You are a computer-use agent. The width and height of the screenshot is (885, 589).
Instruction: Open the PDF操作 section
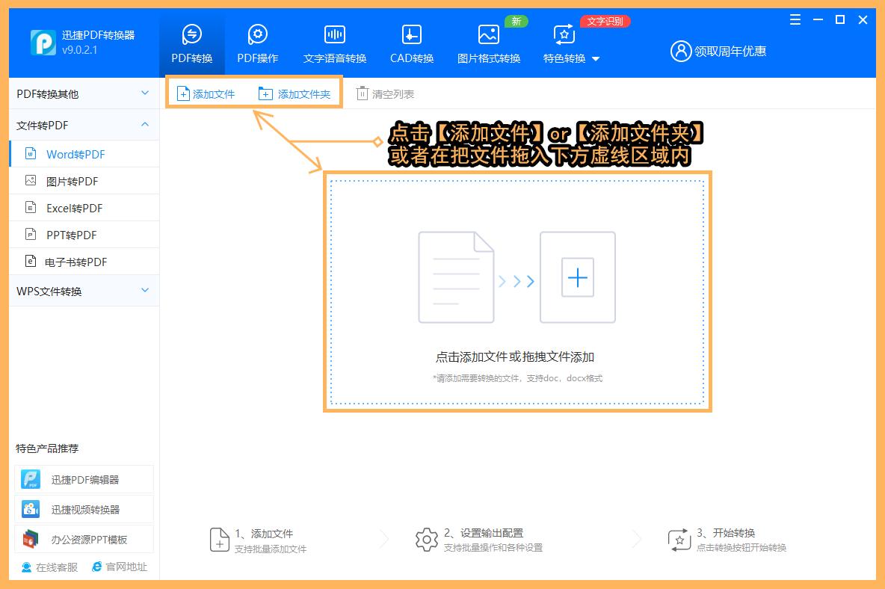pos(256,43)
